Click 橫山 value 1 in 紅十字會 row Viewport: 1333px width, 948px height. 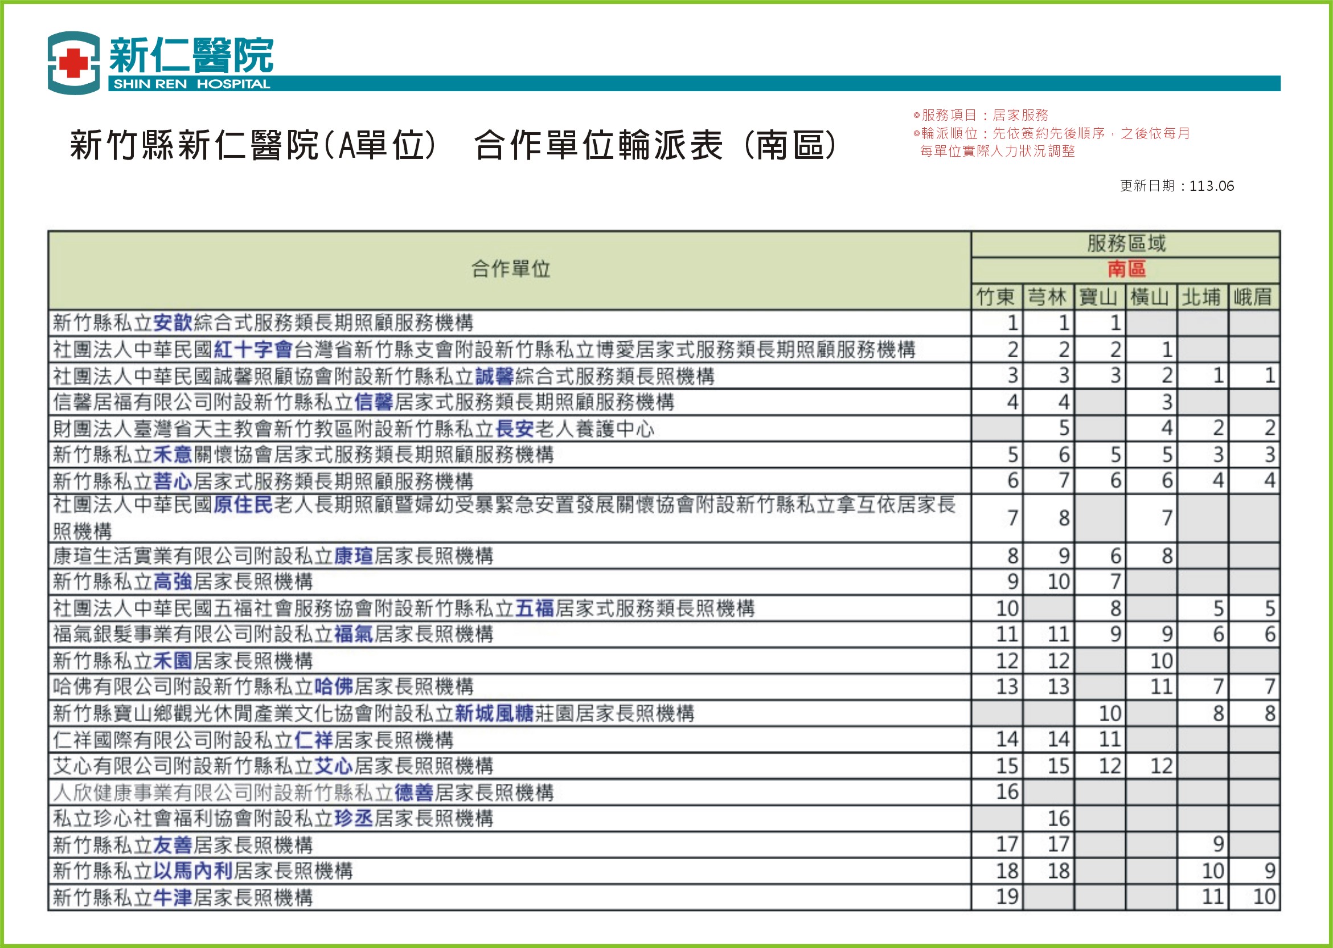(1167, 350)
